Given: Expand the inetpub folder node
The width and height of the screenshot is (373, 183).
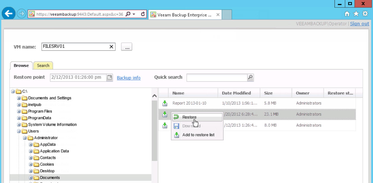Looking at the screenshot, I should pos(19,105).
